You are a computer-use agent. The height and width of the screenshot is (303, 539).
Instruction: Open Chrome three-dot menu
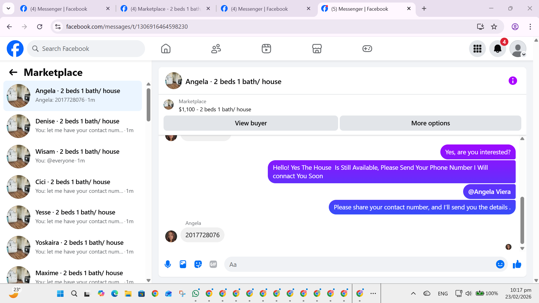click(530, 27)
